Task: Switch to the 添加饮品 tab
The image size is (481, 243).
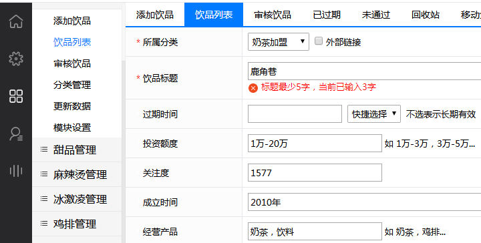Action: pyautogui.click(x=155, y=15)
